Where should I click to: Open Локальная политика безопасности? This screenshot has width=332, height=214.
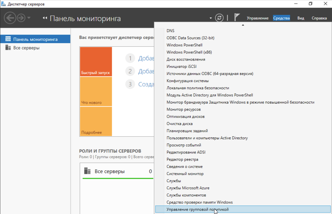click(x=243, y=88)
